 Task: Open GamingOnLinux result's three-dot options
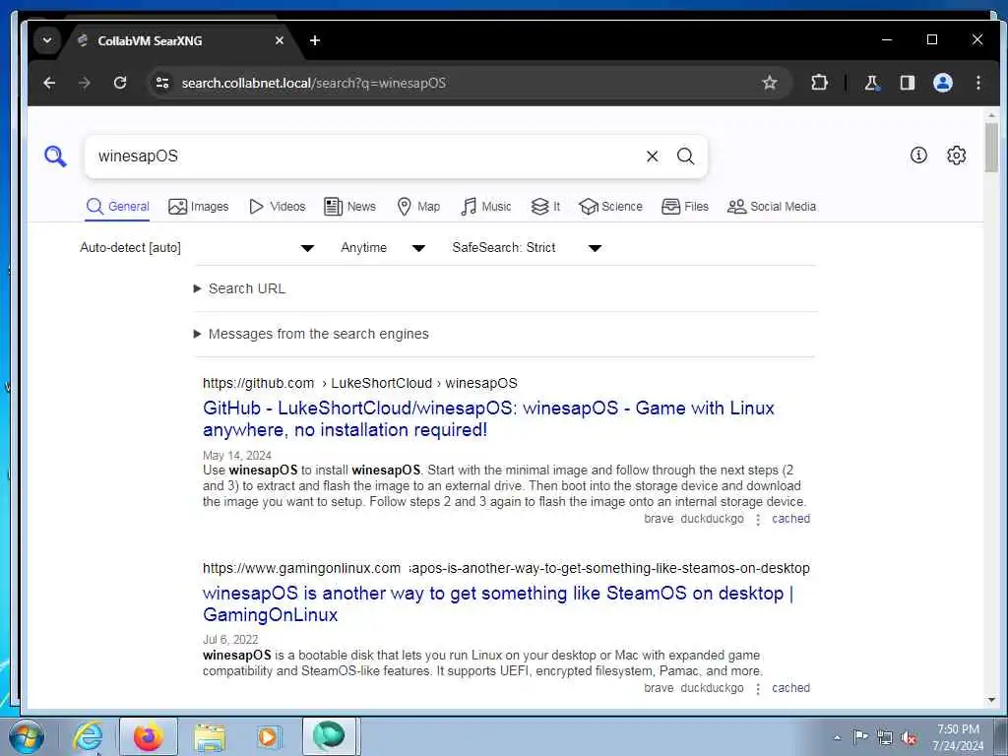coord(758,688)
